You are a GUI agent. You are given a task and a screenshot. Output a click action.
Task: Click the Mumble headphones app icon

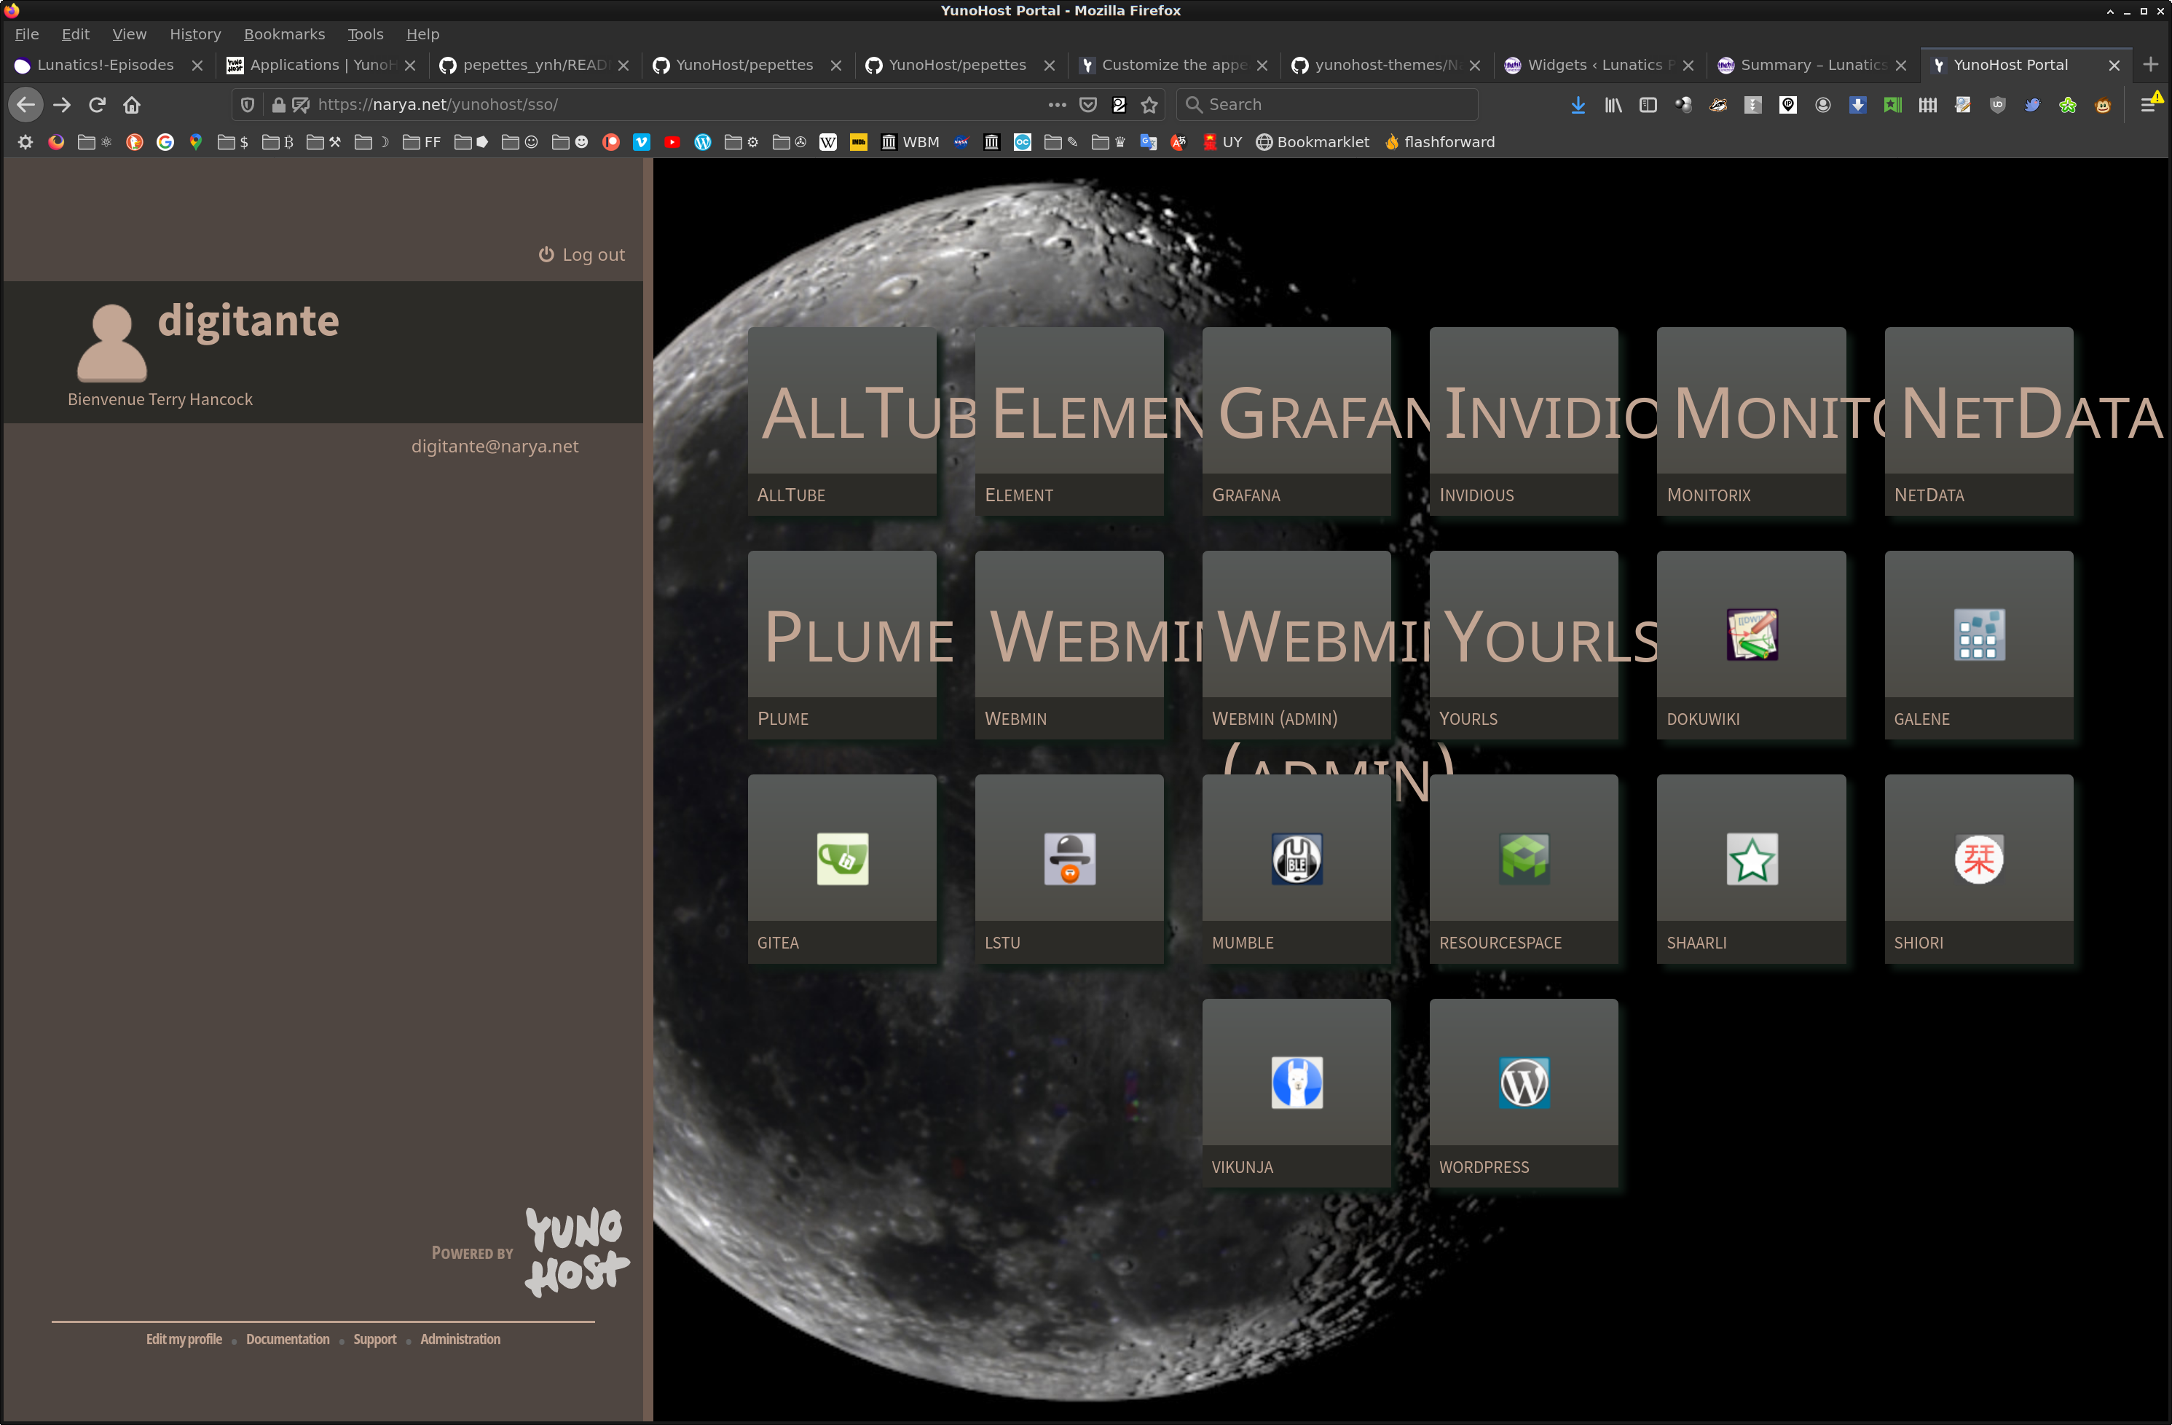point(1296,858)
